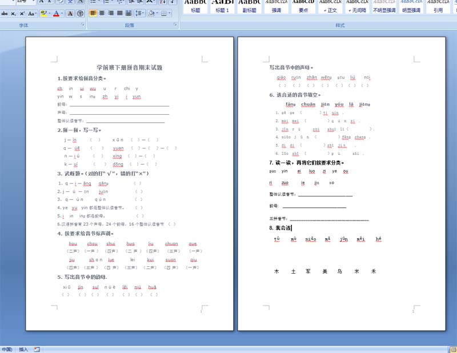This screenshot has width=457, height=353.
Task: Click heading 2.拼一拼，写一写
Action: tap(79, 130)
